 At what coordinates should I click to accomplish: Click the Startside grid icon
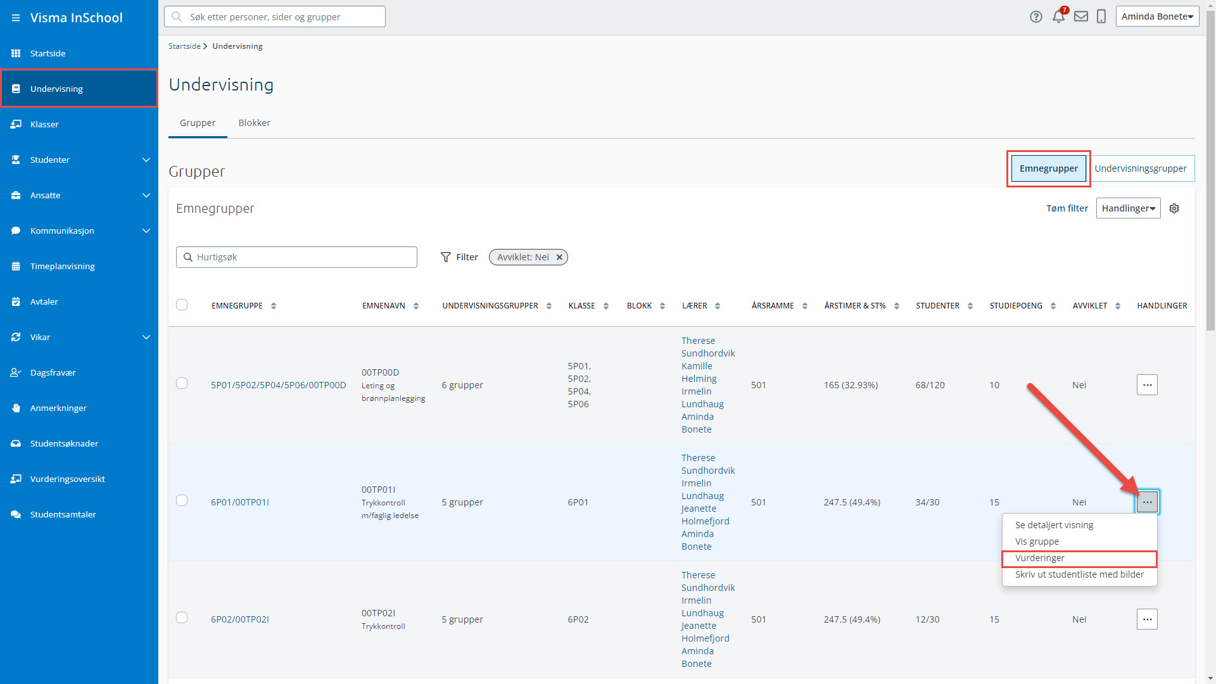16,53
